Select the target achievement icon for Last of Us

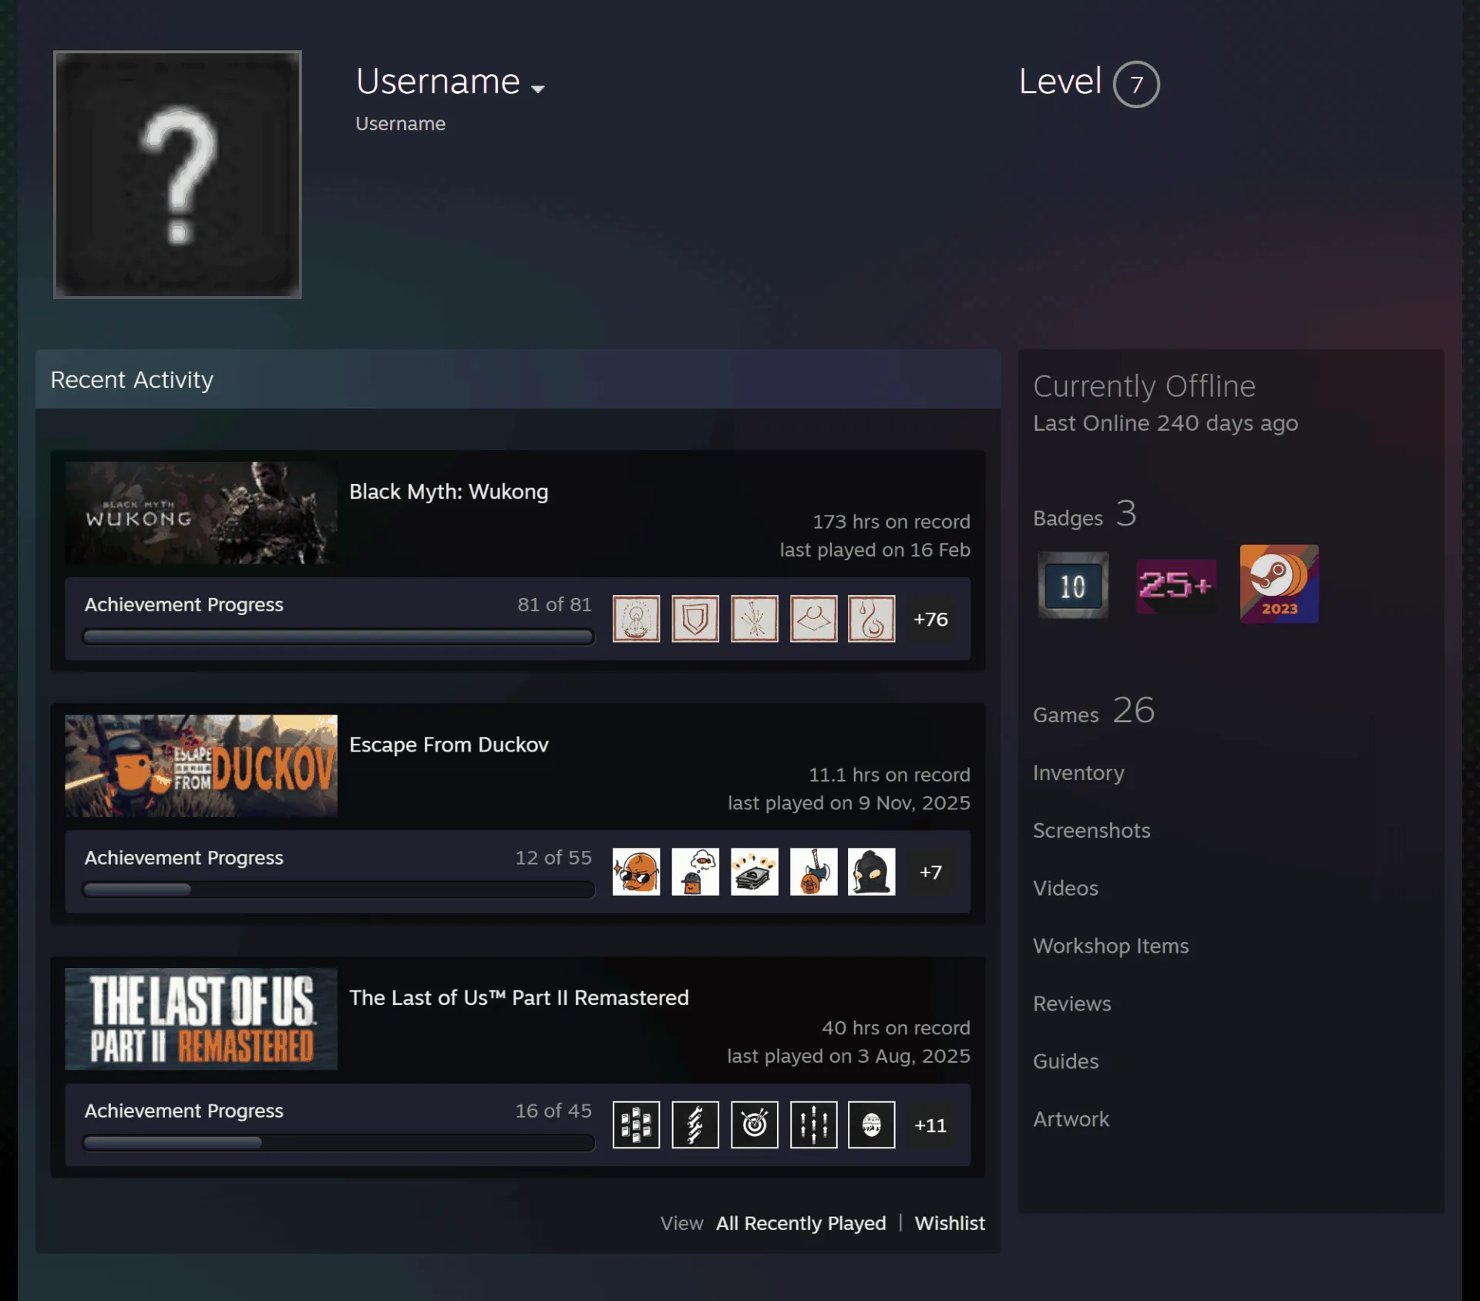pos(754,1125)
